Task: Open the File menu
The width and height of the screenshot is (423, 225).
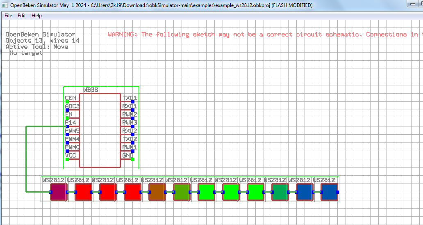Action: point(8,16)
